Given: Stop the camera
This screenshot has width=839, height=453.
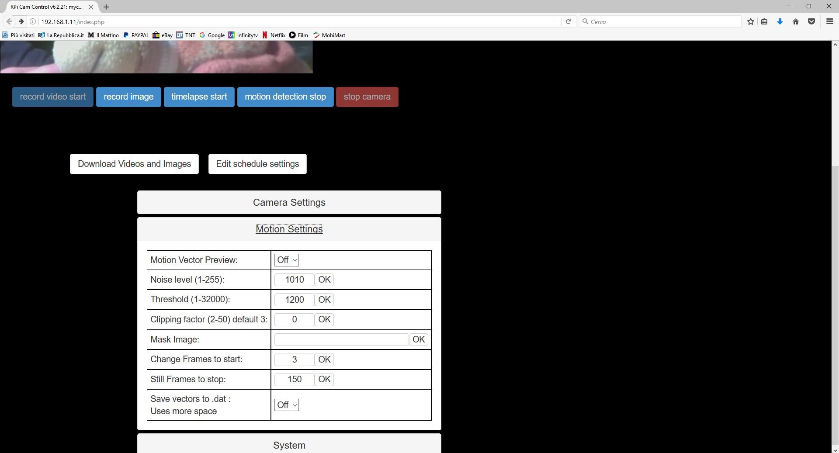Looking at the screenshot, I should pos(367,97).
